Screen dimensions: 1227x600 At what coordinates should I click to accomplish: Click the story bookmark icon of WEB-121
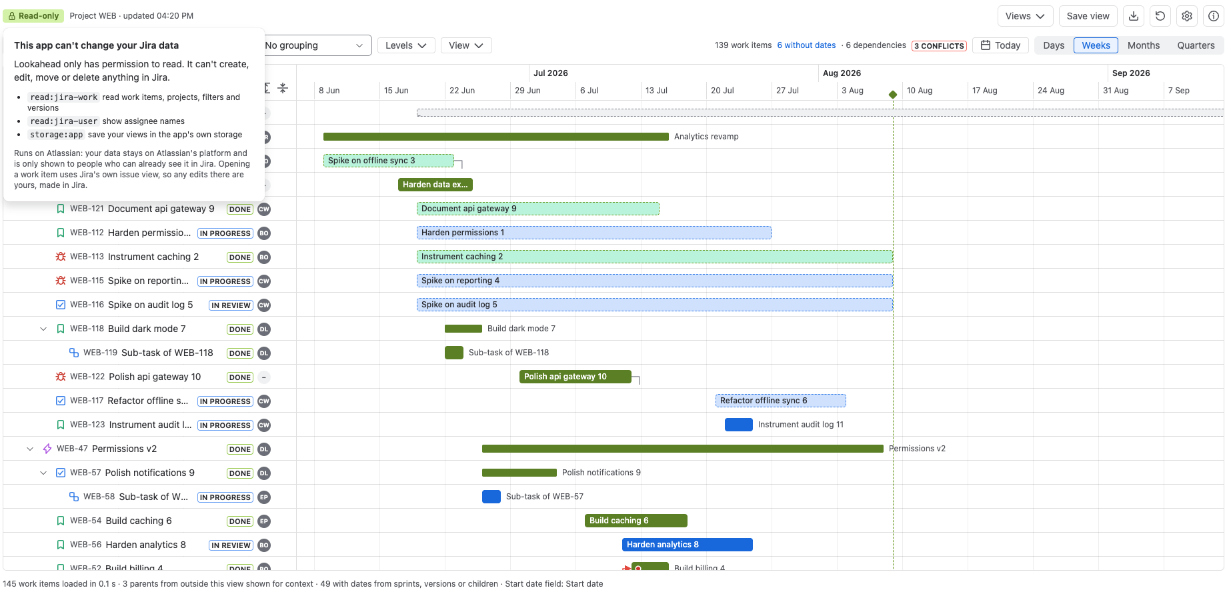click(61, 209)
